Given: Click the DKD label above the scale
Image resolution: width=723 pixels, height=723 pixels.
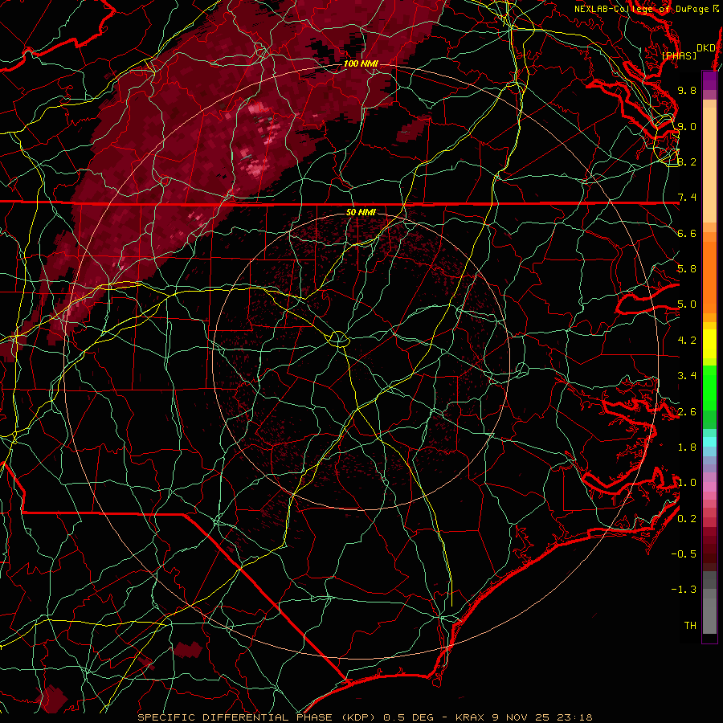Looking at the screenshot, I should tap(705, 48).
